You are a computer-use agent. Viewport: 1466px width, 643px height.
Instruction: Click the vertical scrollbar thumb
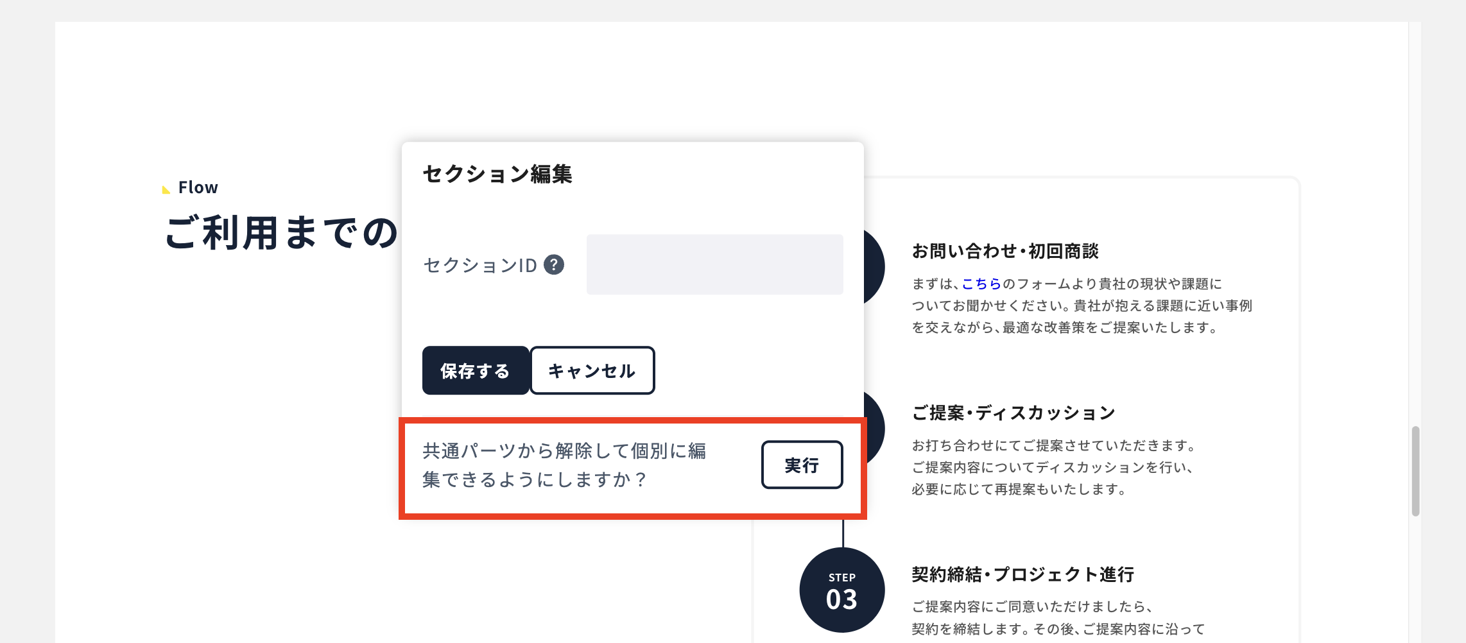(1415, 471)
